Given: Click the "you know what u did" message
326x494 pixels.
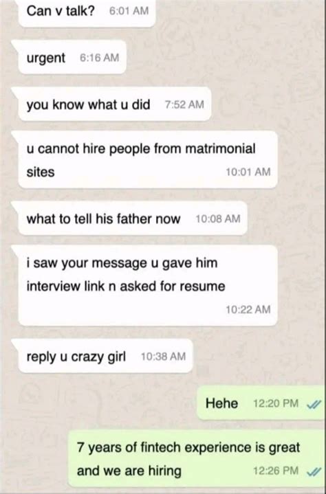Looking at the screenshot, I should click(x=114, y=104).
